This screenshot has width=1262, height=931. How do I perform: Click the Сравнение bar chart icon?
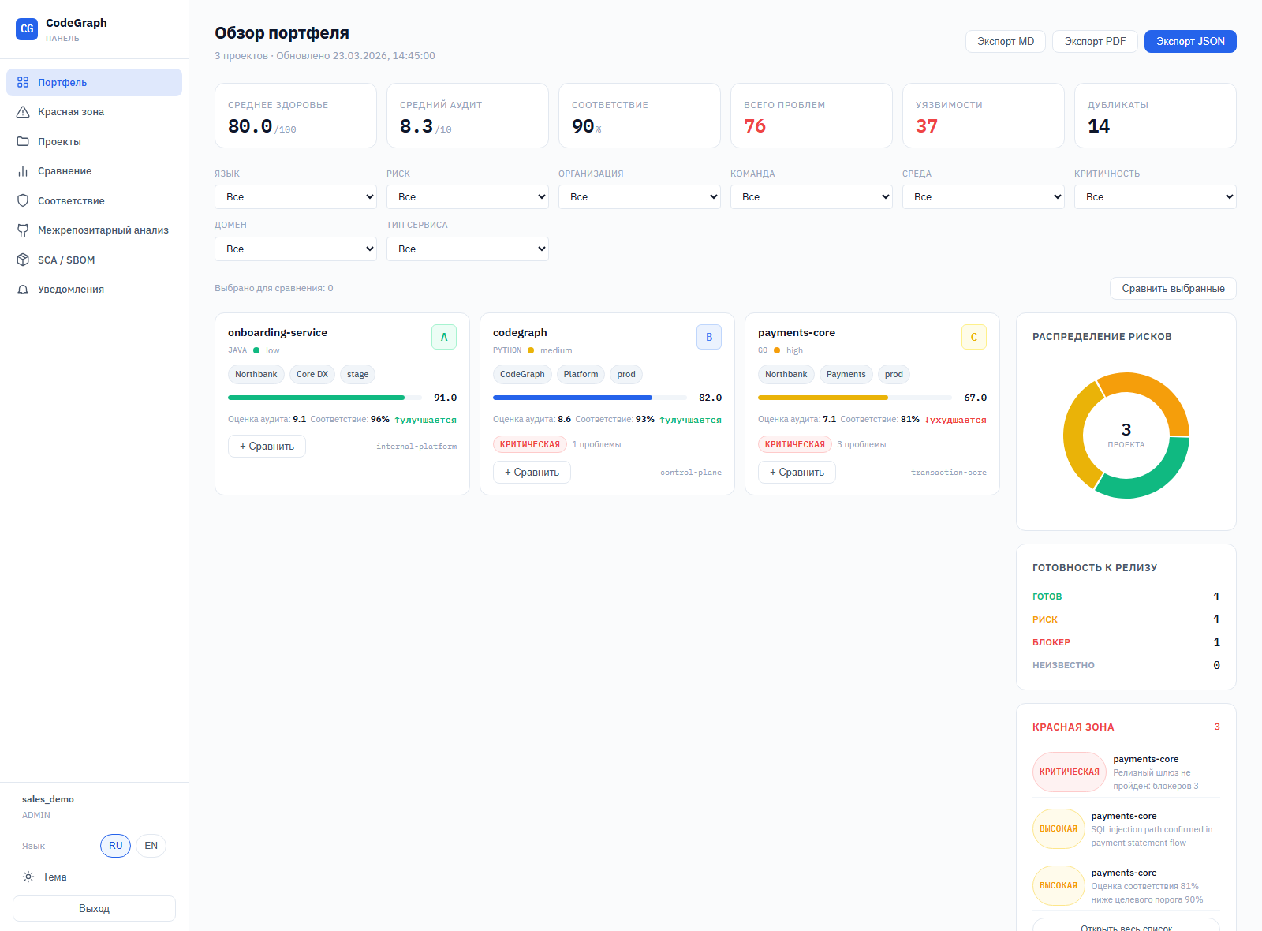pyautogui.click(x=23, y=171)
